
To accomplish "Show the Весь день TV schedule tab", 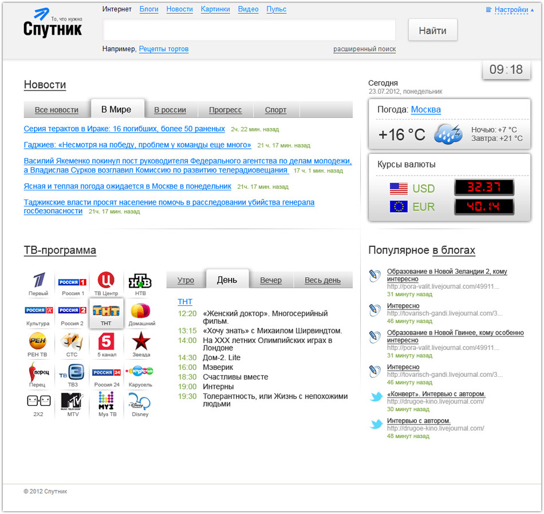I will pyautogui.click(x=322, y=280).
